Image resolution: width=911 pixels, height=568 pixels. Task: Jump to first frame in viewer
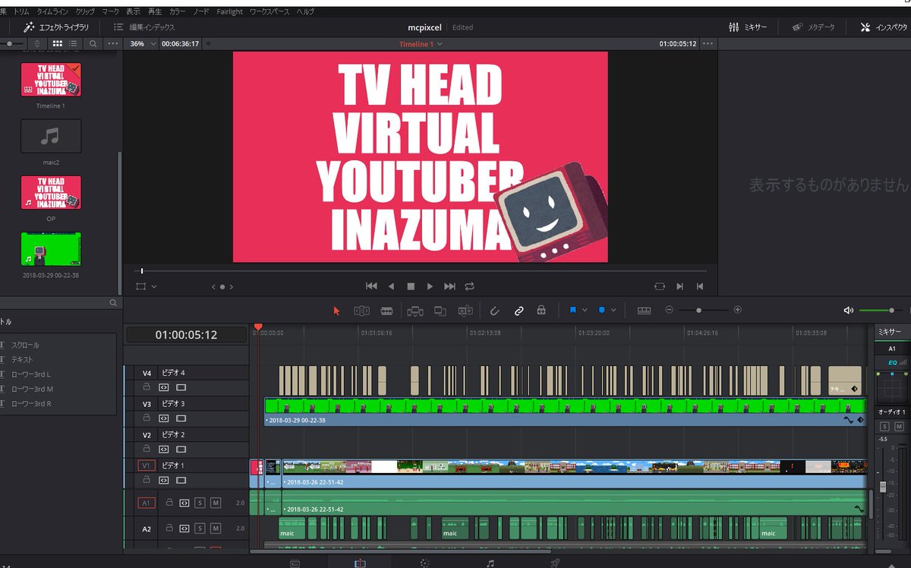(371, 286)
